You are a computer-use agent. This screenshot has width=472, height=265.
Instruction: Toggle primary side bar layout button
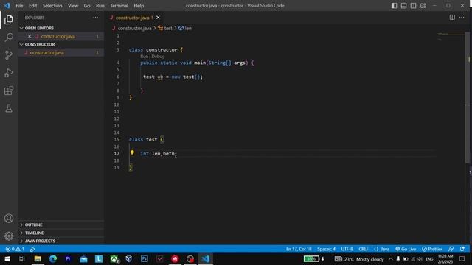click(x=394, y=6)
